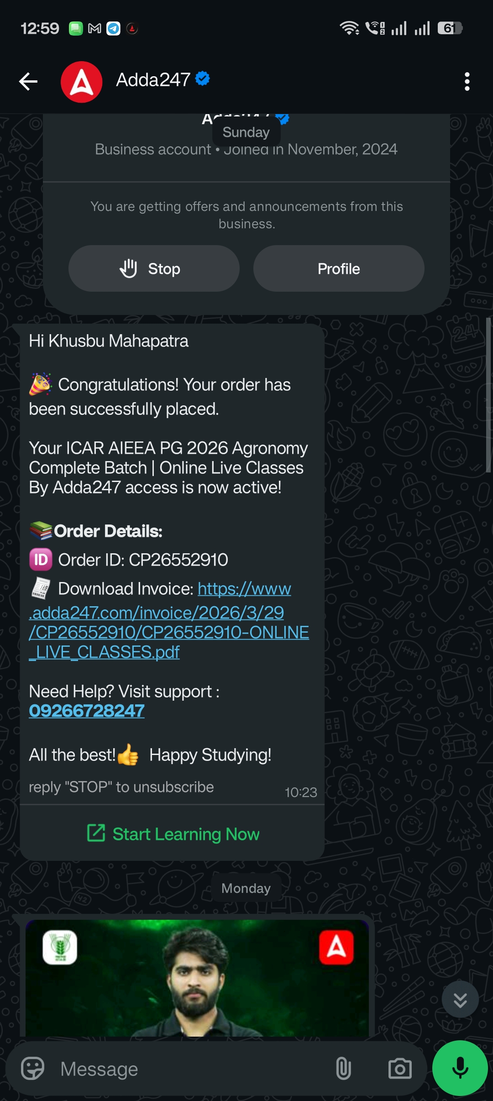Click the Adda247 chat title
The height and width of the screenshot is (1101, 493).
(153, 80)
